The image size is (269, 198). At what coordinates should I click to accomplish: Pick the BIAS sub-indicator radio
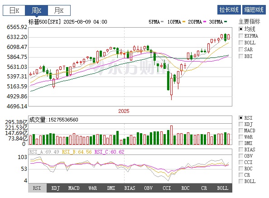[241, 150]
